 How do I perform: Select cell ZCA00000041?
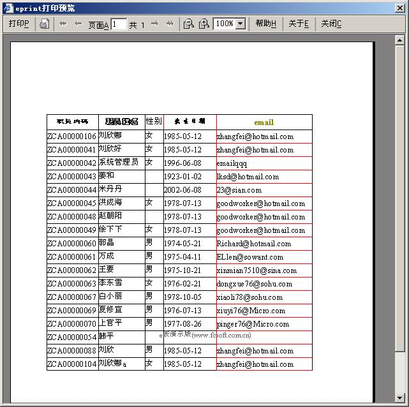(73, 150)
